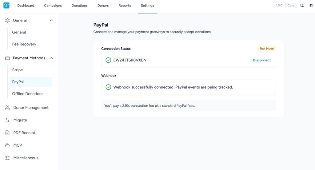Click the Core plan badge

pyautogui.click(x=291, y=6)
